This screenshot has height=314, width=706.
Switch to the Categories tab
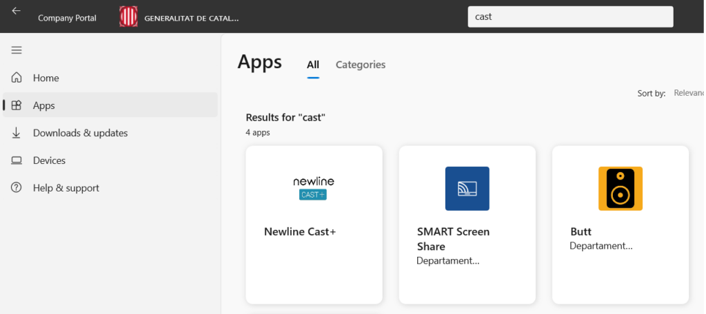(361, 65)
